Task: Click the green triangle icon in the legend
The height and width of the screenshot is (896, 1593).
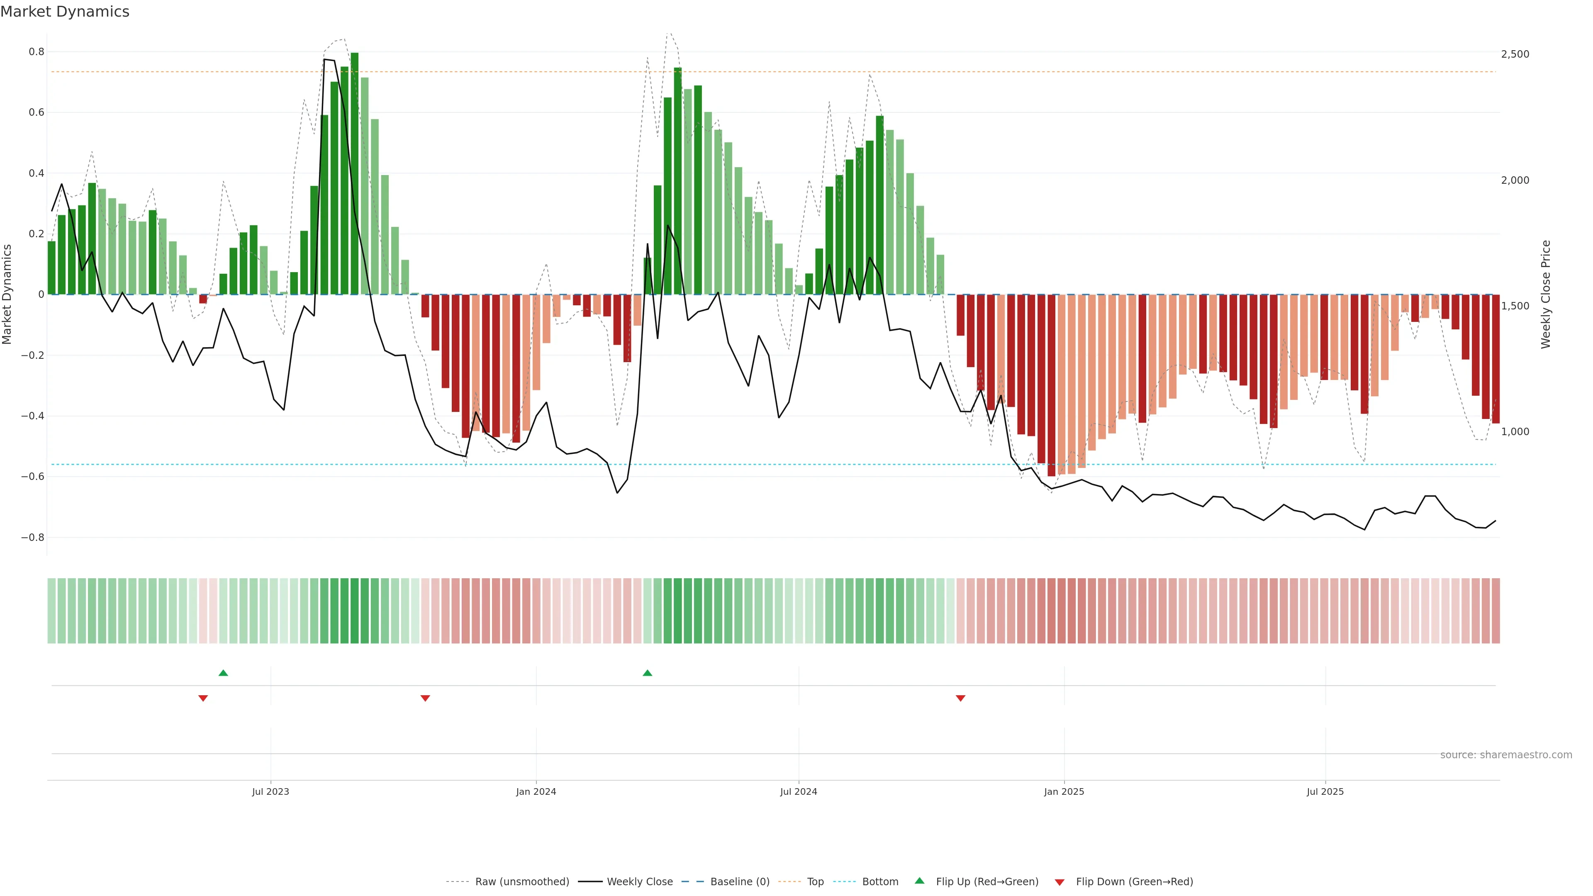Action: coord(920,881)
